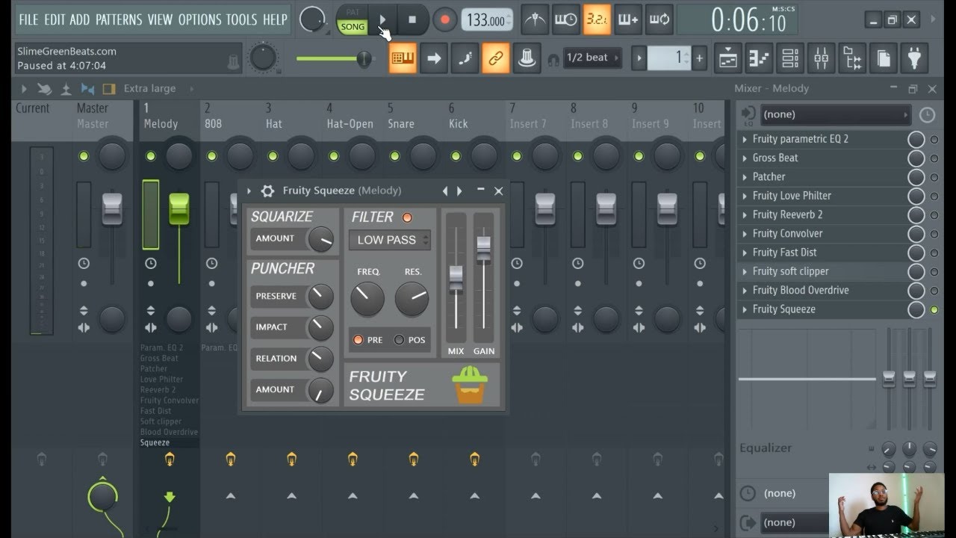Toggle the multilink to controllers icon
This screenshot has height=538, width=956.
pos(495,58)
